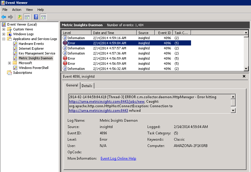Click message box scrollbar down arrow

(233, 111)
